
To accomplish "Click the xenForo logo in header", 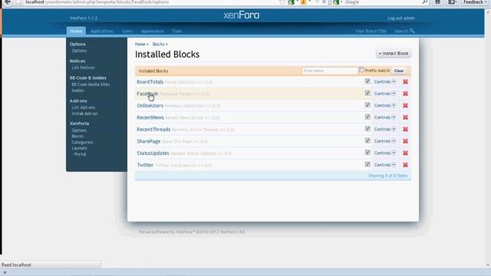I will tap(242, 15).
